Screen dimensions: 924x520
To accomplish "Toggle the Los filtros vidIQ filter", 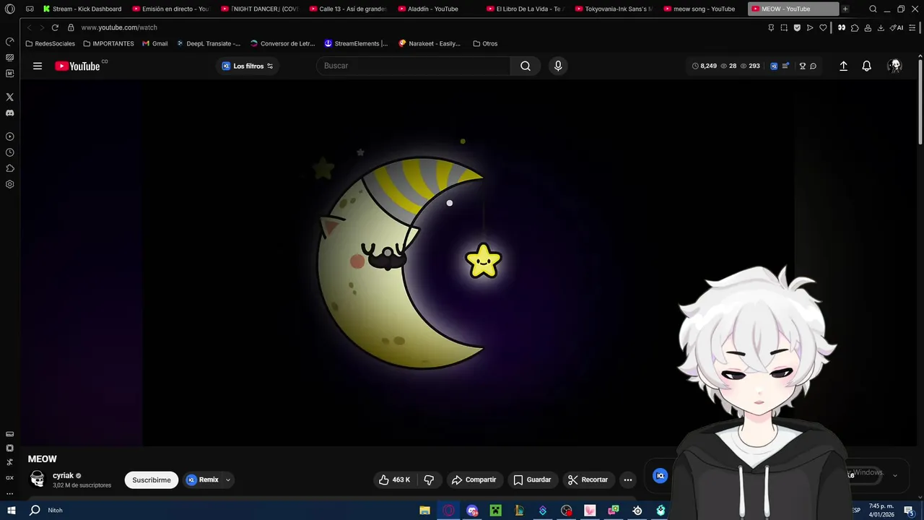I will tap(248, 66).
